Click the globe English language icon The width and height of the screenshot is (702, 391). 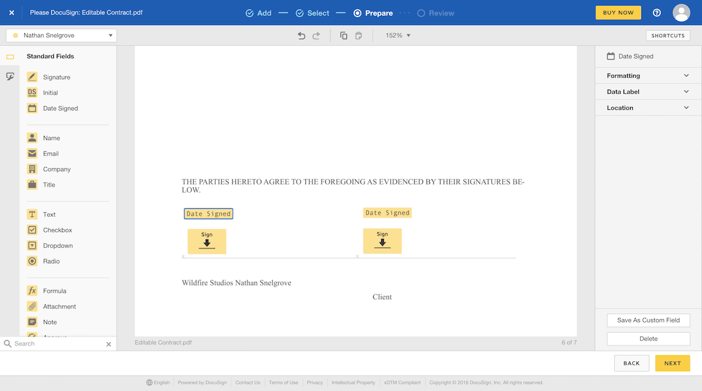tap(150, 383)
